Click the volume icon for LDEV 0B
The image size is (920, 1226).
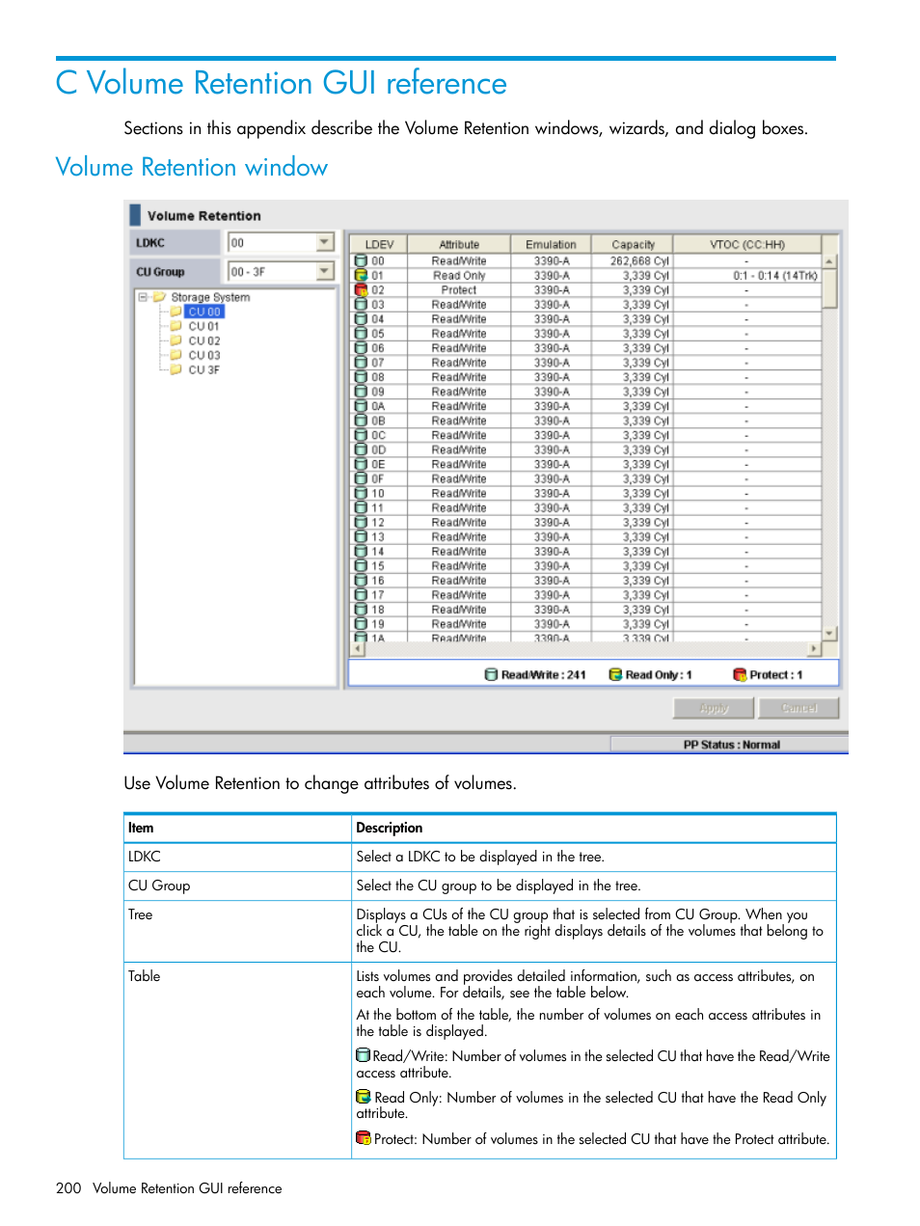[x=361, y=421]
